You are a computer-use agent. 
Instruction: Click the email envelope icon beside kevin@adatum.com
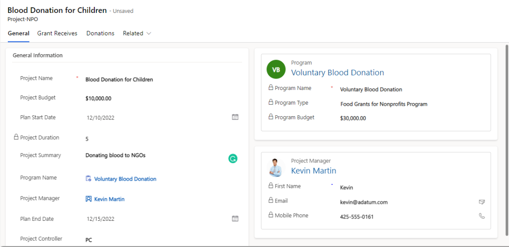[481, 202]
